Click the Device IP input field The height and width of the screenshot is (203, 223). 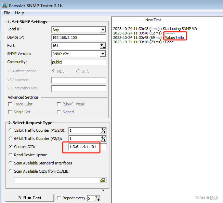coord(79,38)
